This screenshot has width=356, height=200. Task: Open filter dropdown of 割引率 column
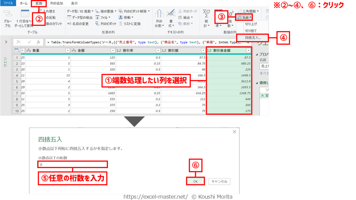(158, 50)
